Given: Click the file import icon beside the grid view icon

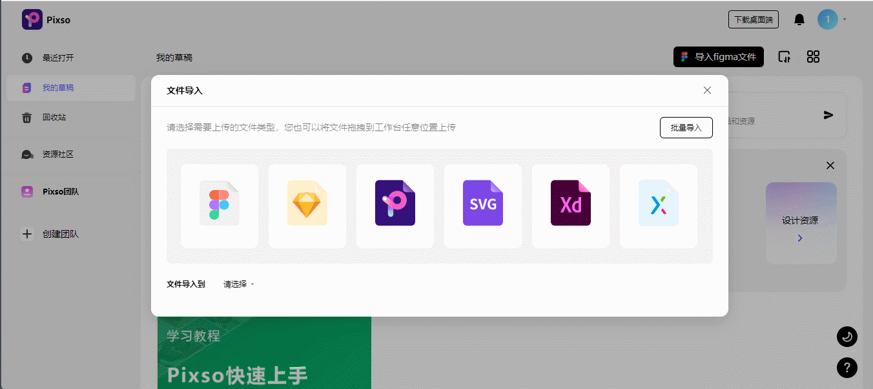Looking at the screenshot, I should pos(785,57).
